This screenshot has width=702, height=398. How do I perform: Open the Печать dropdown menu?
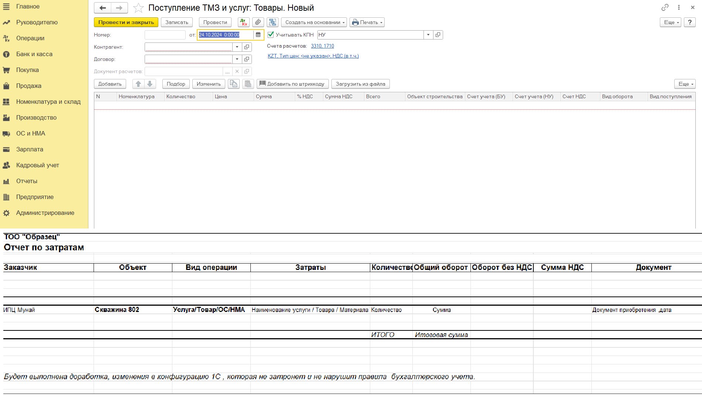click(x=367, y=22)
